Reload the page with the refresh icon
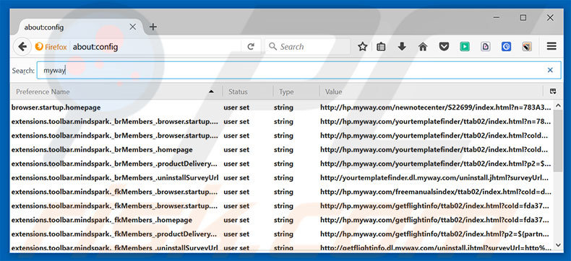 coord(251,46)
